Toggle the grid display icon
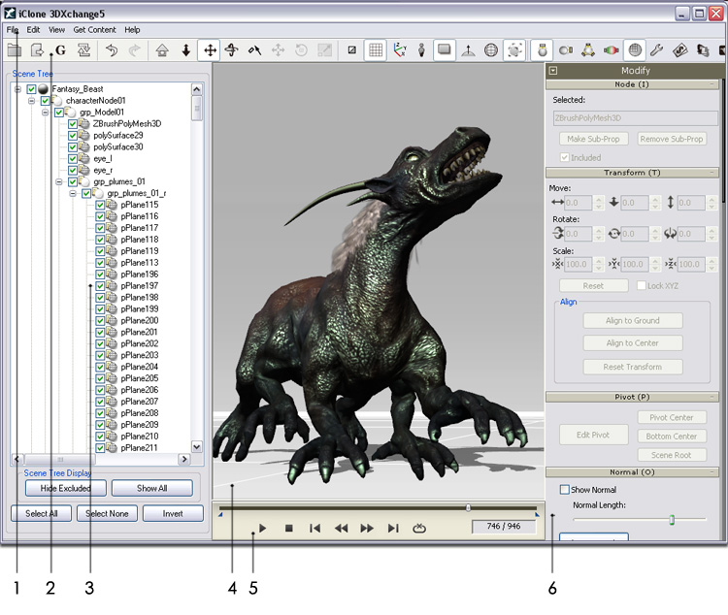Viewport: 728px width, 615px height. click(x=376, y=49)
